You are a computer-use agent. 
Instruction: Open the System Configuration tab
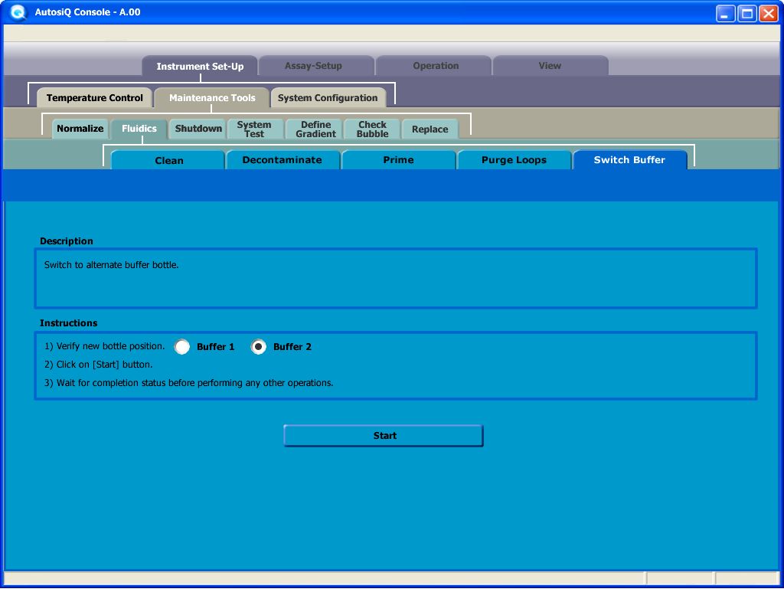click(x=328, y=98)
